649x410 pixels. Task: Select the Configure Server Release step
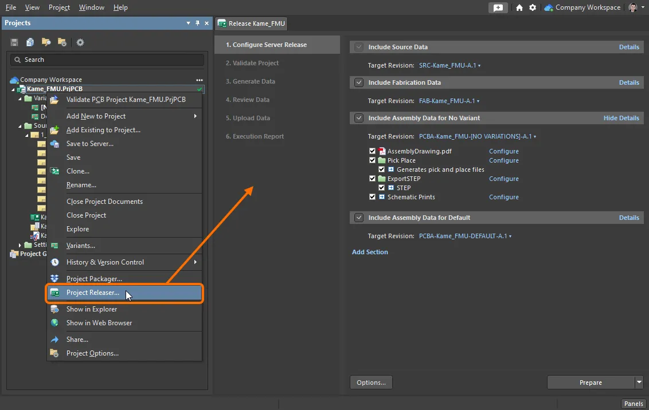pyautogui.click(x=277, y=45)
